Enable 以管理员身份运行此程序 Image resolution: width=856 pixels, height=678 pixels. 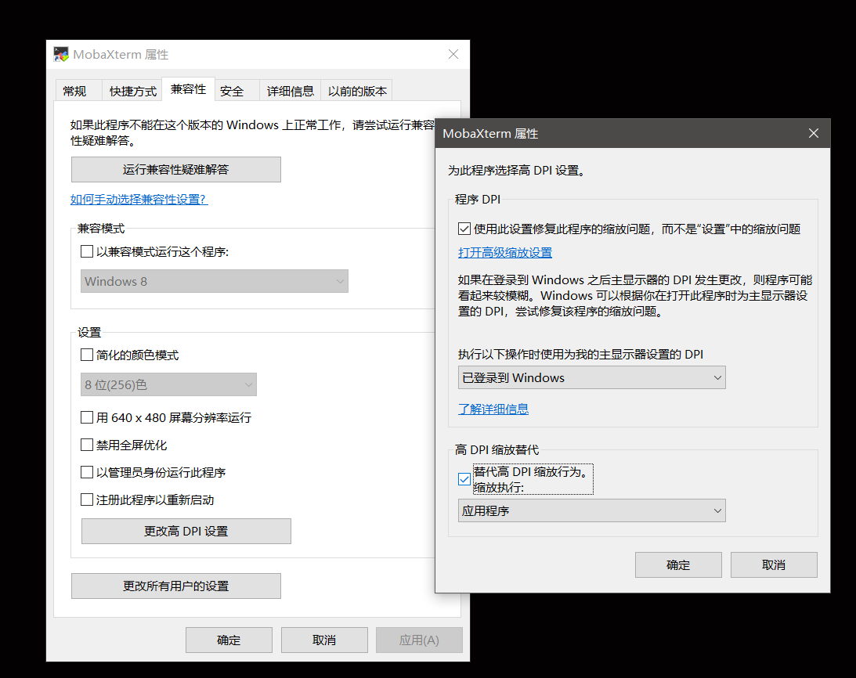point(87,472)
